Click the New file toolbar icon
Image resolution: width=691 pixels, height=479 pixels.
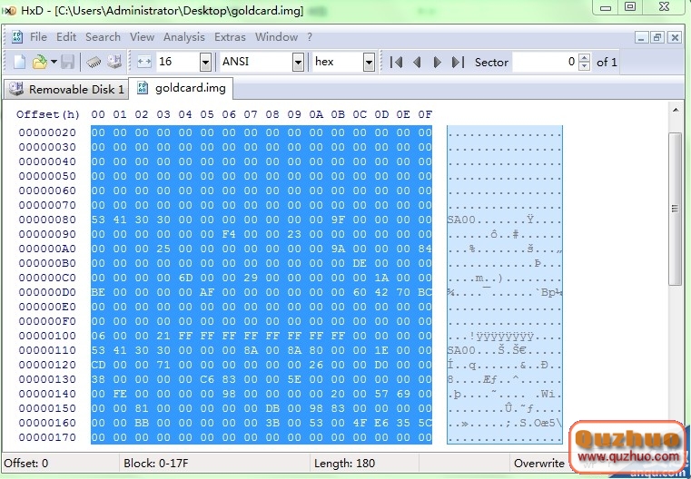[19, 62]
